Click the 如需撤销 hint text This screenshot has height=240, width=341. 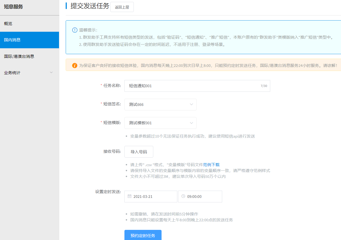164,214
